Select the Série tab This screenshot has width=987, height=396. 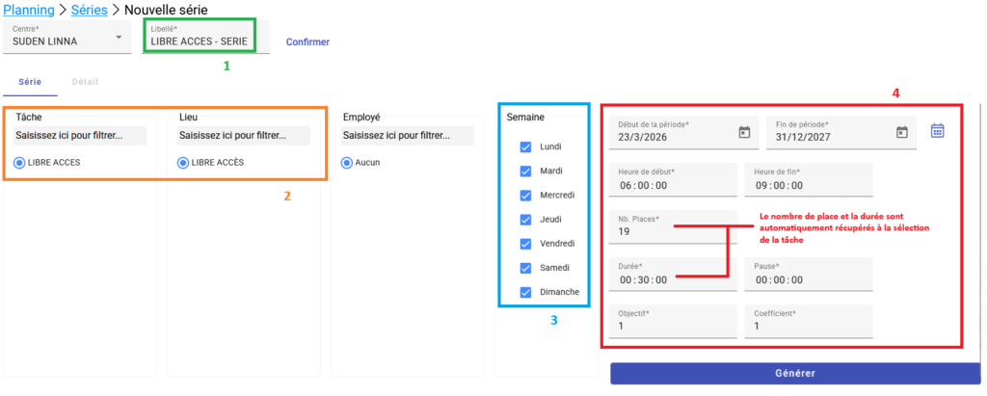click(30, 83)
